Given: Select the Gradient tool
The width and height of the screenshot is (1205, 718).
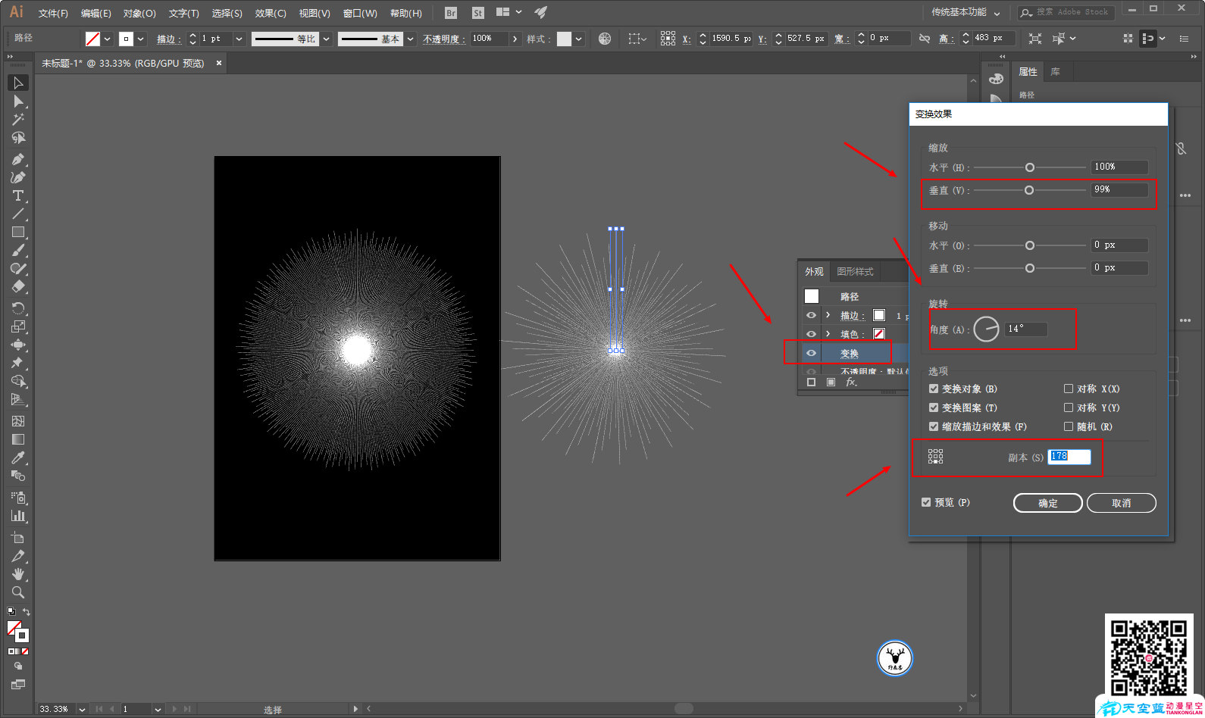Looking at the screenshot, I should point(18,439).
